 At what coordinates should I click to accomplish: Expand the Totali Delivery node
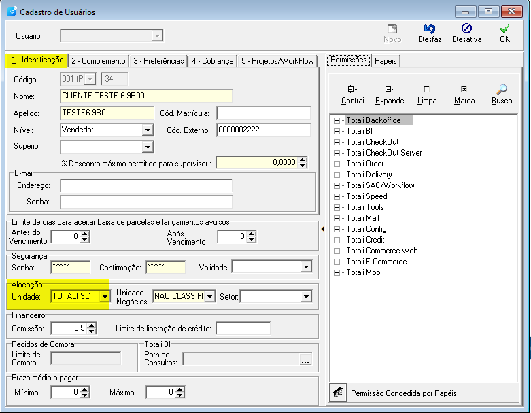pyautogui.click(x=337, y=175)
